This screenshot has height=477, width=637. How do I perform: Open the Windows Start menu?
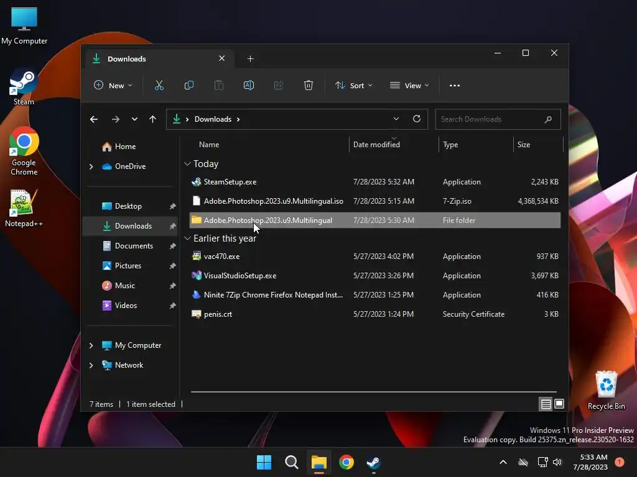click(x=264, y=462)
